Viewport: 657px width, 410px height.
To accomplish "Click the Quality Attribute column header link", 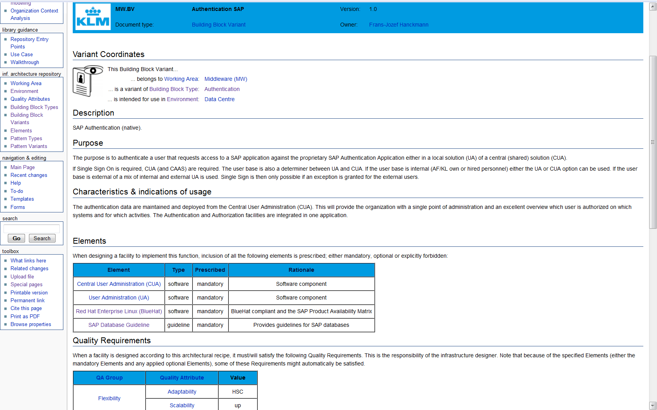I will tap(182, 378).
